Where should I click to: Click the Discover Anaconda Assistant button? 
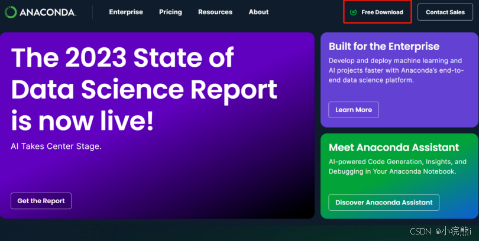(384, 203)
